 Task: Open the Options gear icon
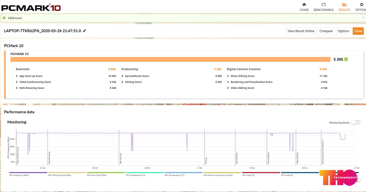tap(362, 5)
